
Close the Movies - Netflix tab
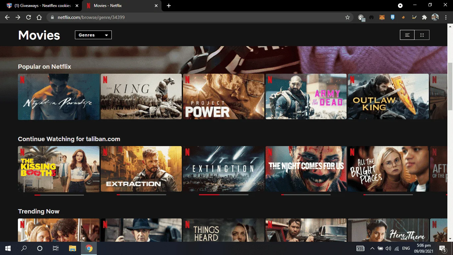coord(156,6)
